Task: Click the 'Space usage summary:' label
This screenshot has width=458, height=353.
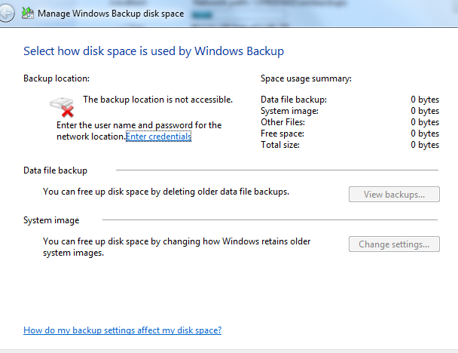Action: 306,78
